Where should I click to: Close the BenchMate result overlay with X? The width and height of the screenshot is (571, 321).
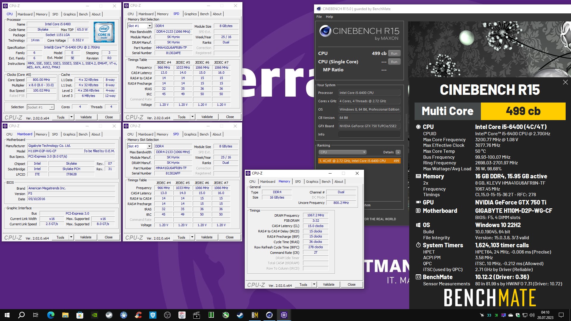(565, 82)
